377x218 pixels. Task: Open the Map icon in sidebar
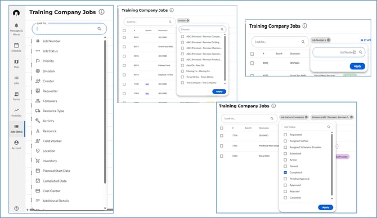pyautogui.click(x=16, y=62)
